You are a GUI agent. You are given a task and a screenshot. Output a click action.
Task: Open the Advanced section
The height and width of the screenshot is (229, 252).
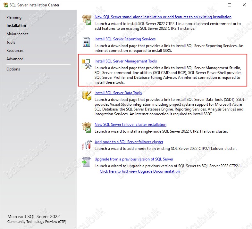[15, 59]
